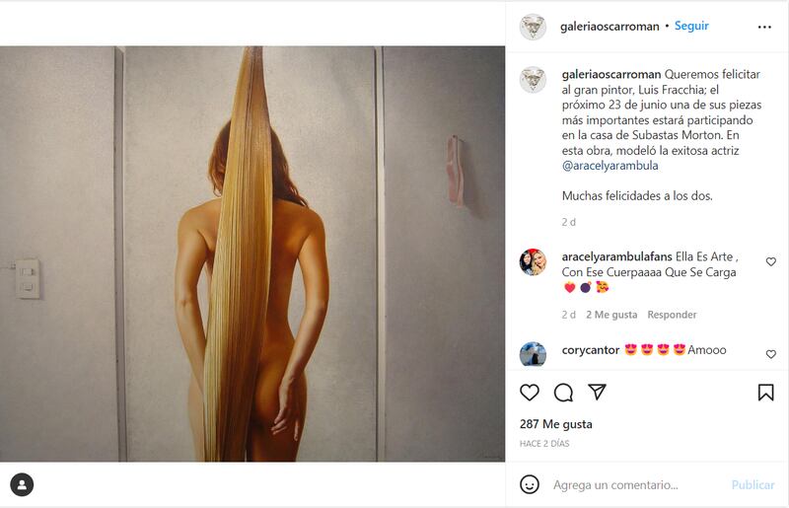Image resolution: width=789 pixels, height=508 pixels.
Task: Like the aracelyarambulafans comment
Action: (x=770, y=261)
